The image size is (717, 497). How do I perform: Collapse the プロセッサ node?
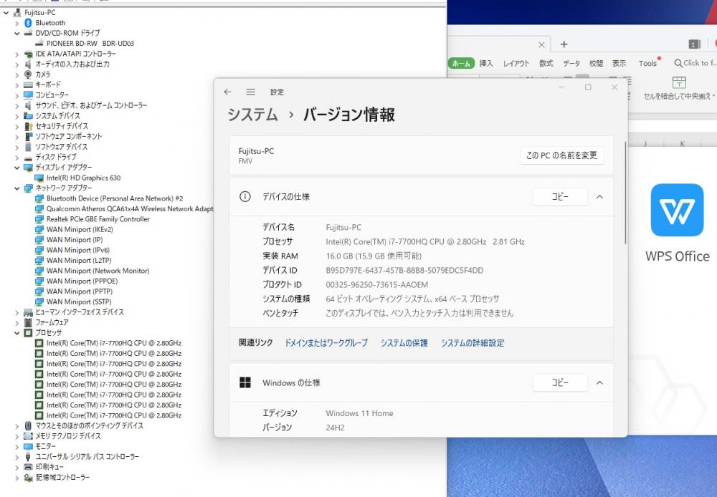click(x=17, y=333)
